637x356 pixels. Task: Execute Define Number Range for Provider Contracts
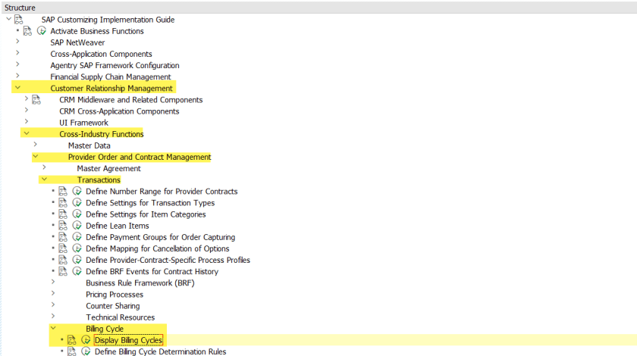click(77, 191)
